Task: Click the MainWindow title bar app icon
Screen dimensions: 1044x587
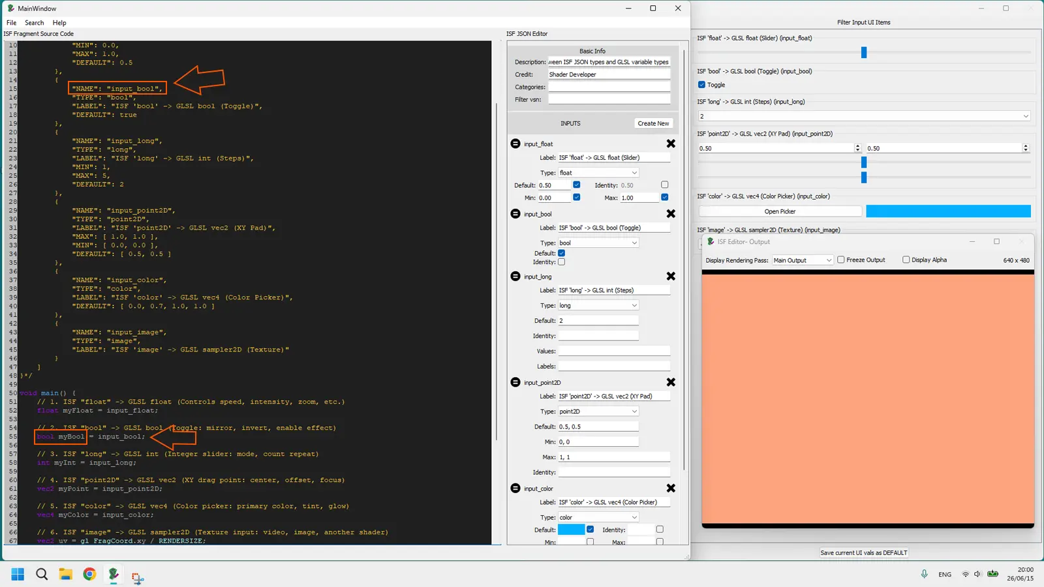Action: [x=10, y=8]
